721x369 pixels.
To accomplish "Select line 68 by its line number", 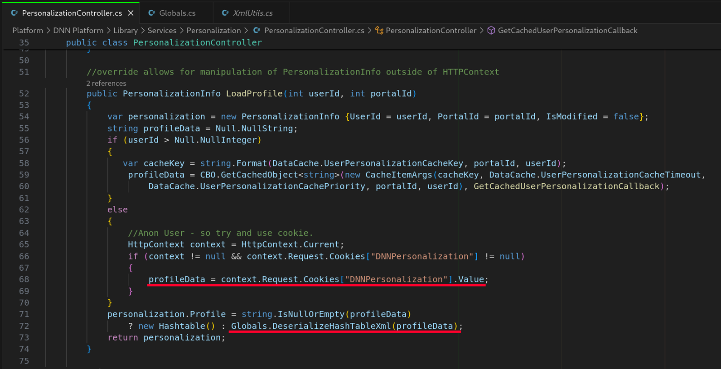I will 24,280.
